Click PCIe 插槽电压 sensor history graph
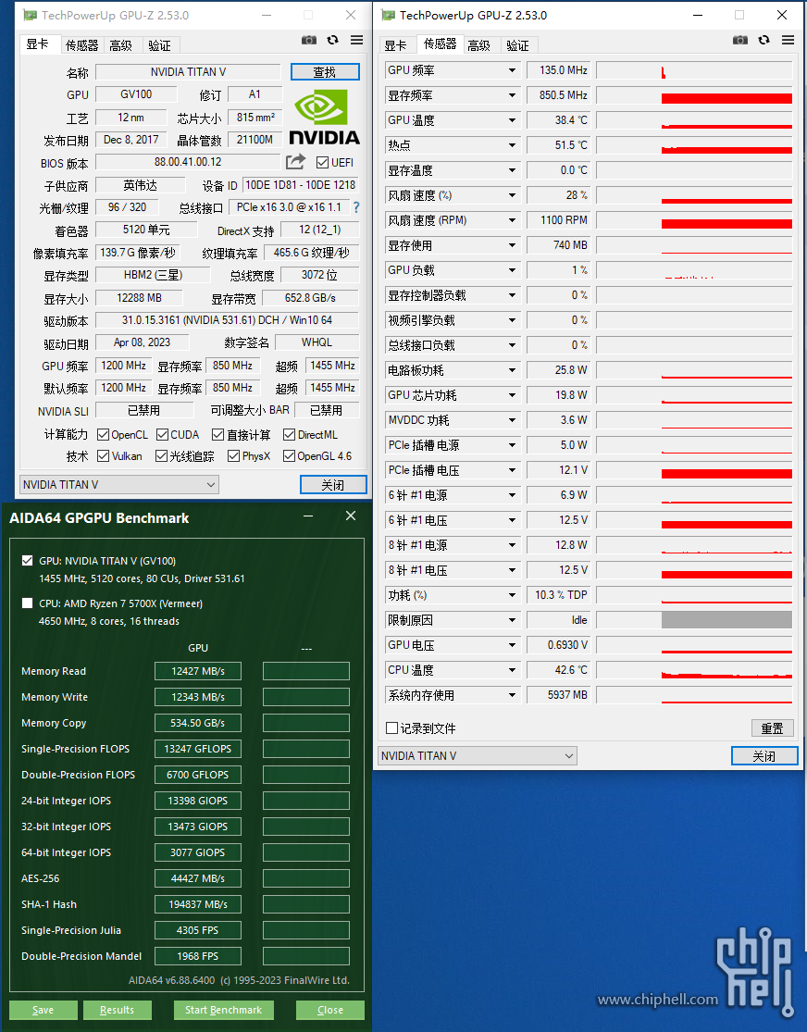 tap(694, 470)
